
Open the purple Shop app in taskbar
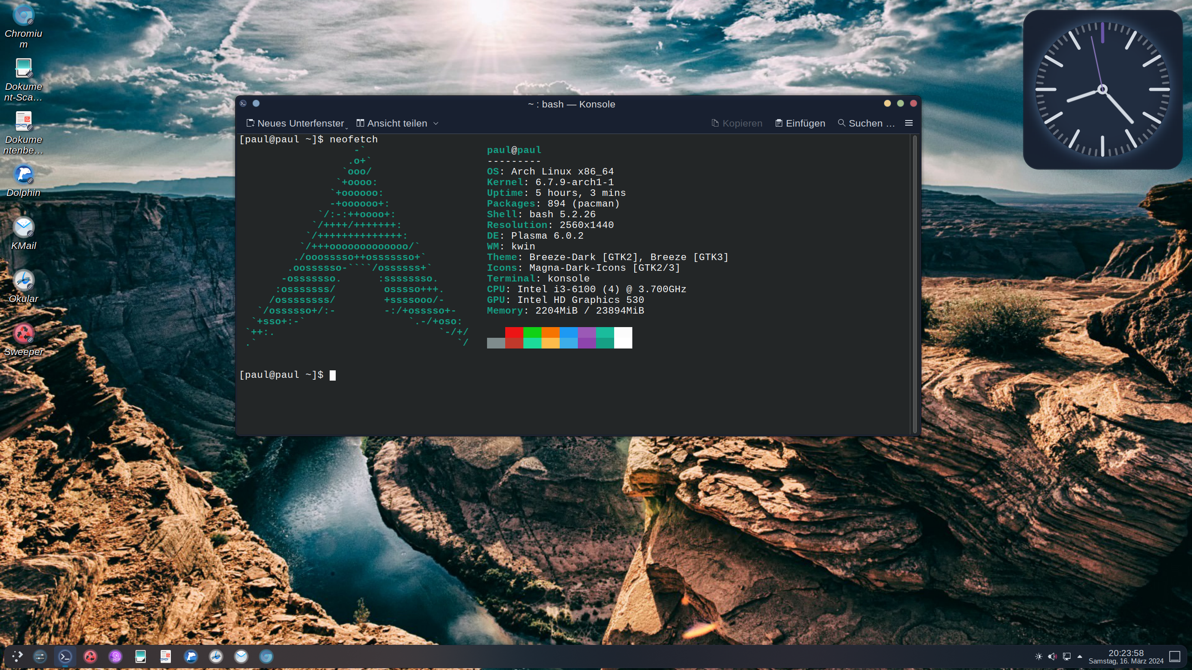[x=115, y=657]
